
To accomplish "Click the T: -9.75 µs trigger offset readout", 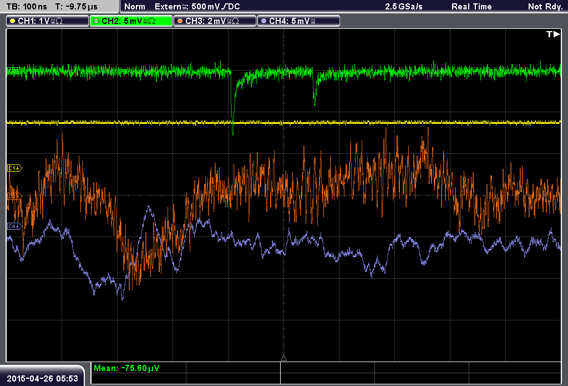I will click(77, 7).
